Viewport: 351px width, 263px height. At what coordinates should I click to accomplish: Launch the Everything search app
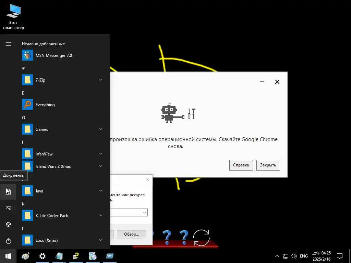(62, 105)
